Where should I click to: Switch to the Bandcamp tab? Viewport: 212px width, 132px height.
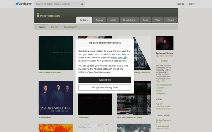(84, 20)
